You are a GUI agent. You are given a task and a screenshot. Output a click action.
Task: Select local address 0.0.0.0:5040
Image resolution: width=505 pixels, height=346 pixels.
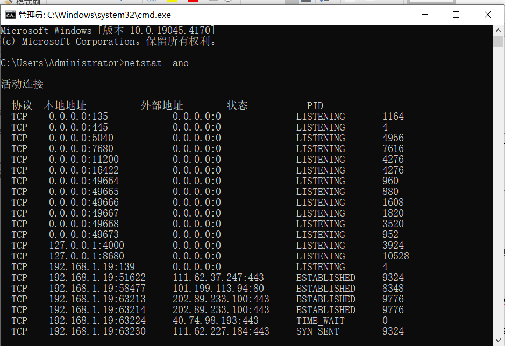point(81,138)
